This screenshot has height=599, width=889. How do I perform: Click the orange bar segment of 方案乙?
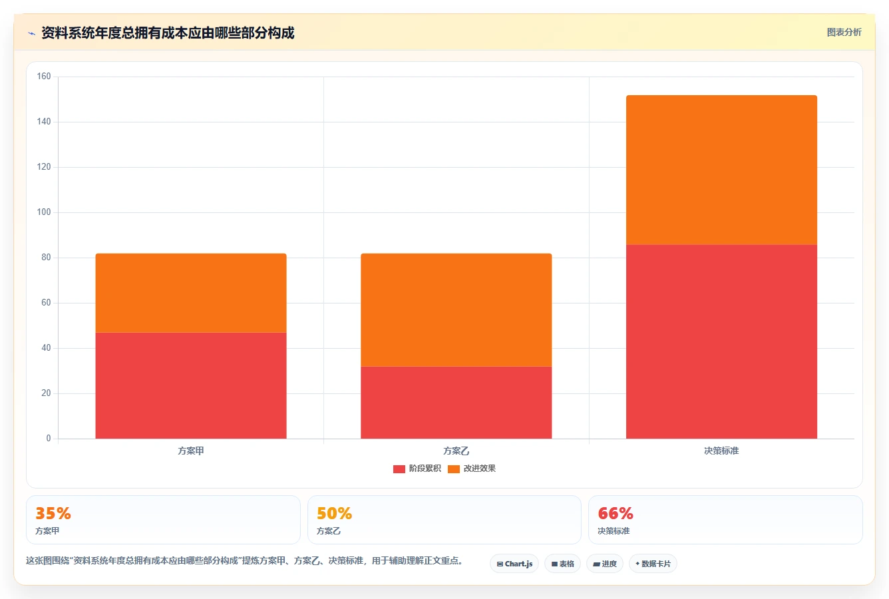click(456, 309)
